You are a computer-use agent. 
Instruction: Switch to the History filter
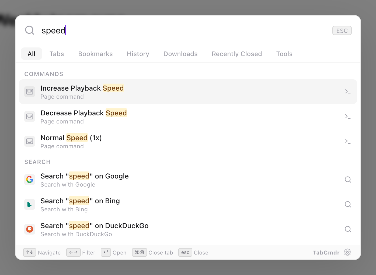point(138,54)
